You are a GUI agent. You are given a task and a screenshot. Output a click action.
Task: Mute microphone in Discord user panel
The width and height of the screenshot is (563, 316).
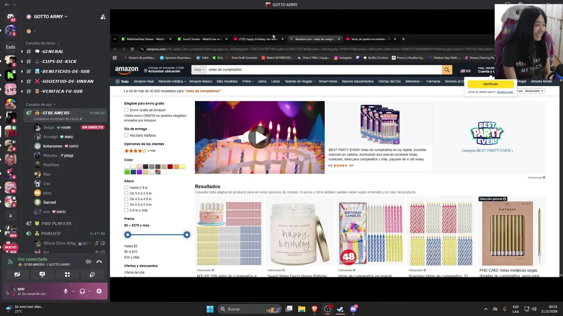tap(66, 291)
